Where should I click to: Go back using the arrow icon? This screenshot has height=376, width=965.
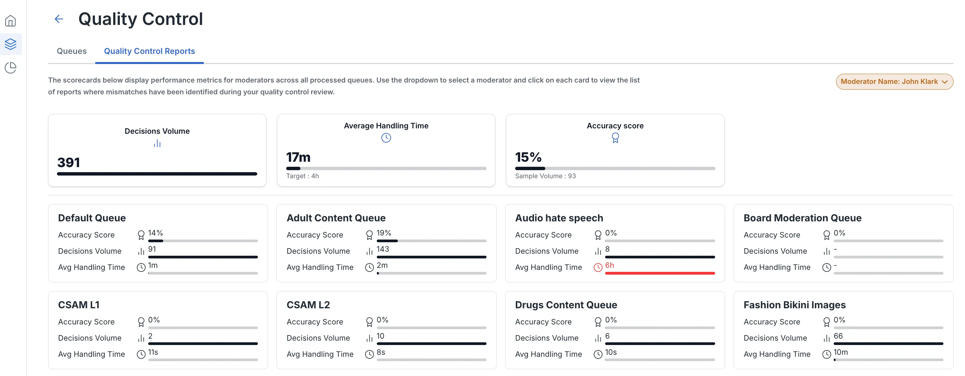click(x=59, y=19)
